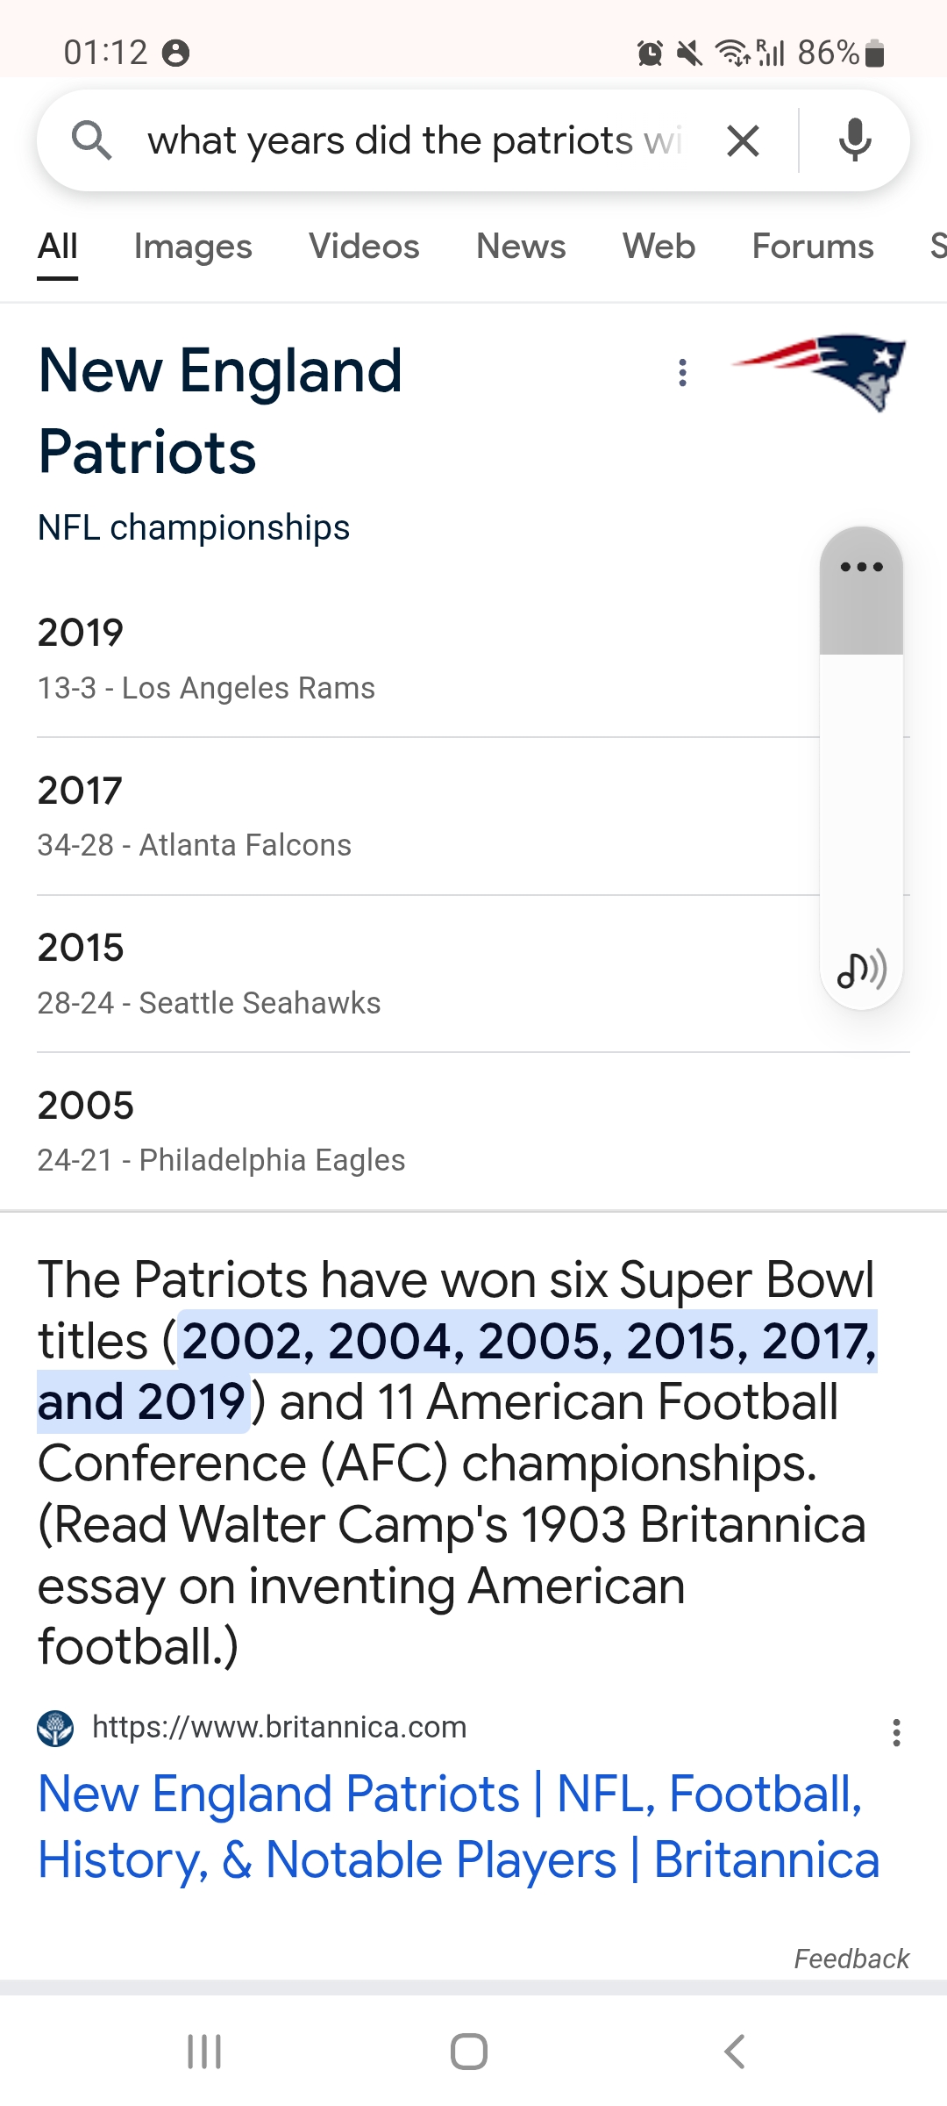Tap the Britannica site favicon

(x=55, y=1728)
